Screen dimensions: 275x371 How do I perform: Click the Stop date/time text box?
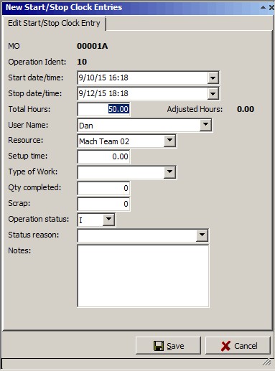pos(143,93)
